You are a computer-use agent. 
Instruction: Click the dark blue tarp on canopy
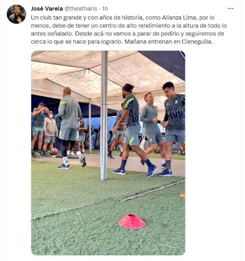(165, 64)
